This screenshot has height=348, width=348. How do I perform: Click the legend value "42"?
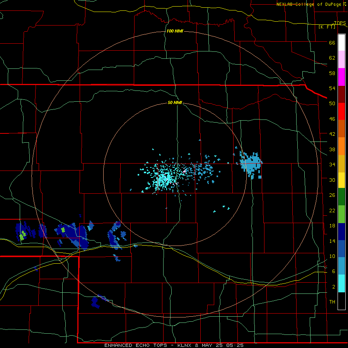point(332,134)
